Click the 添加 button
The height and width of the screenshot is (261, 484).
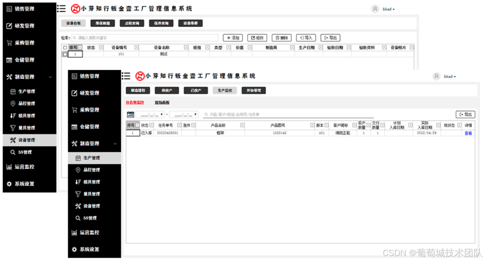pos(233,38)
